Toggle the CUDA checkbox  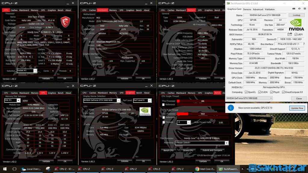coord(260,92)
